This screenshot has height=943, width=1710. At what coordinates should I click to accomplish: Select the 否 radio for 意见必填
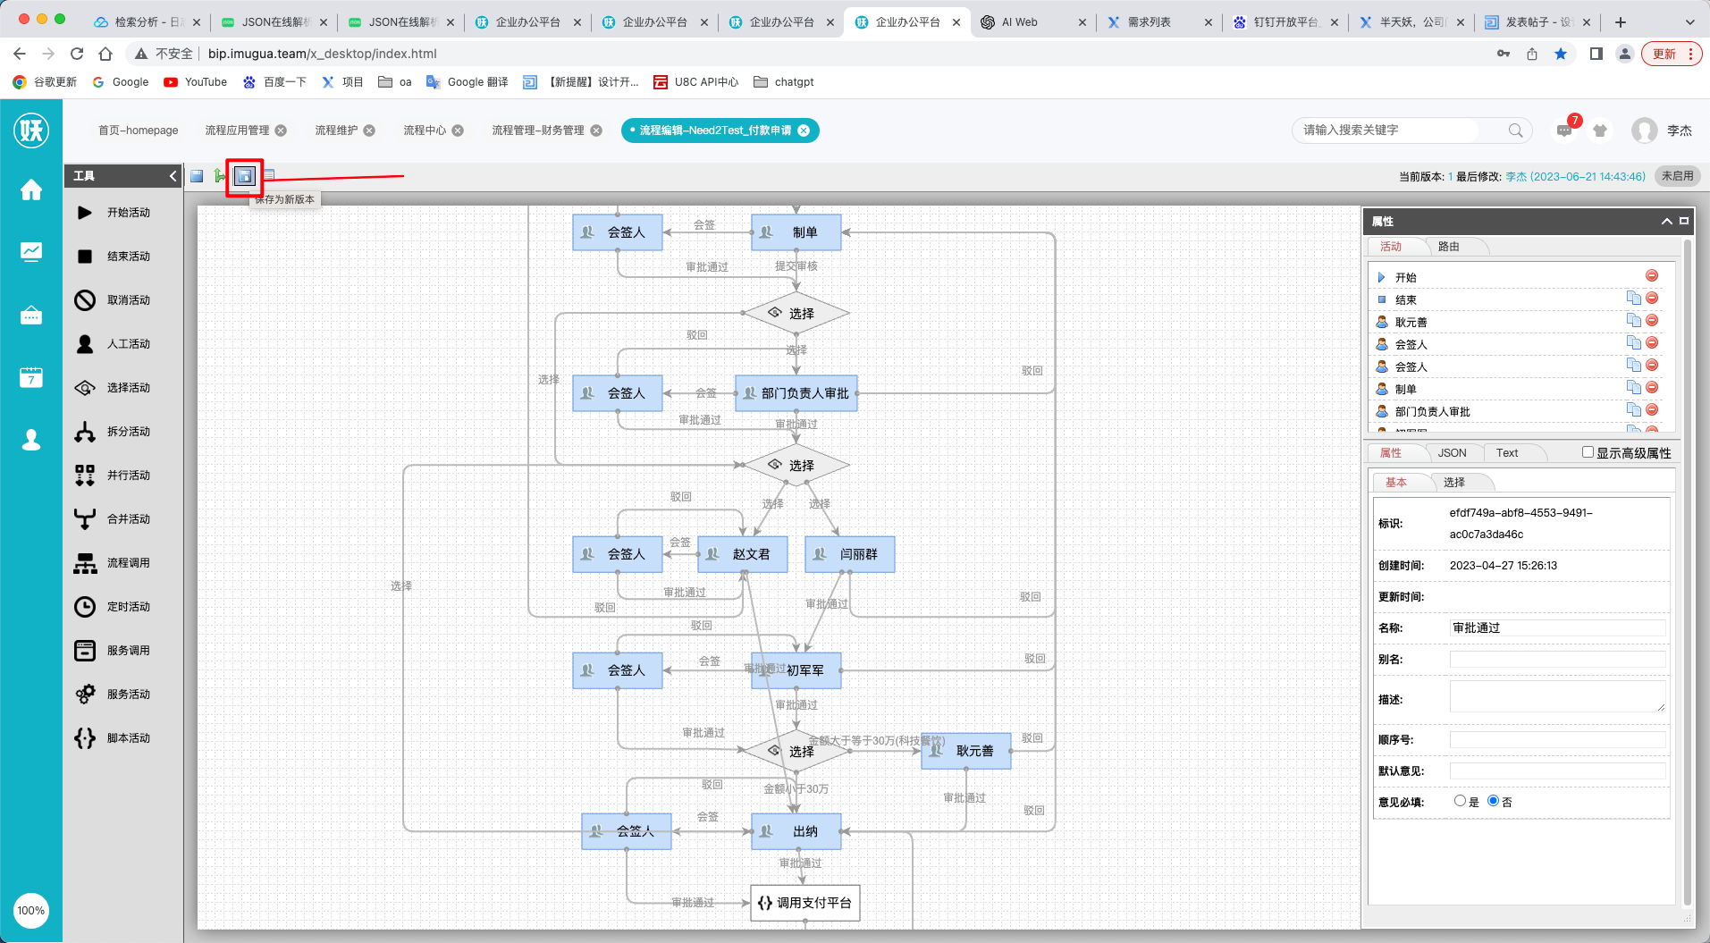(x=1493, y=801)
